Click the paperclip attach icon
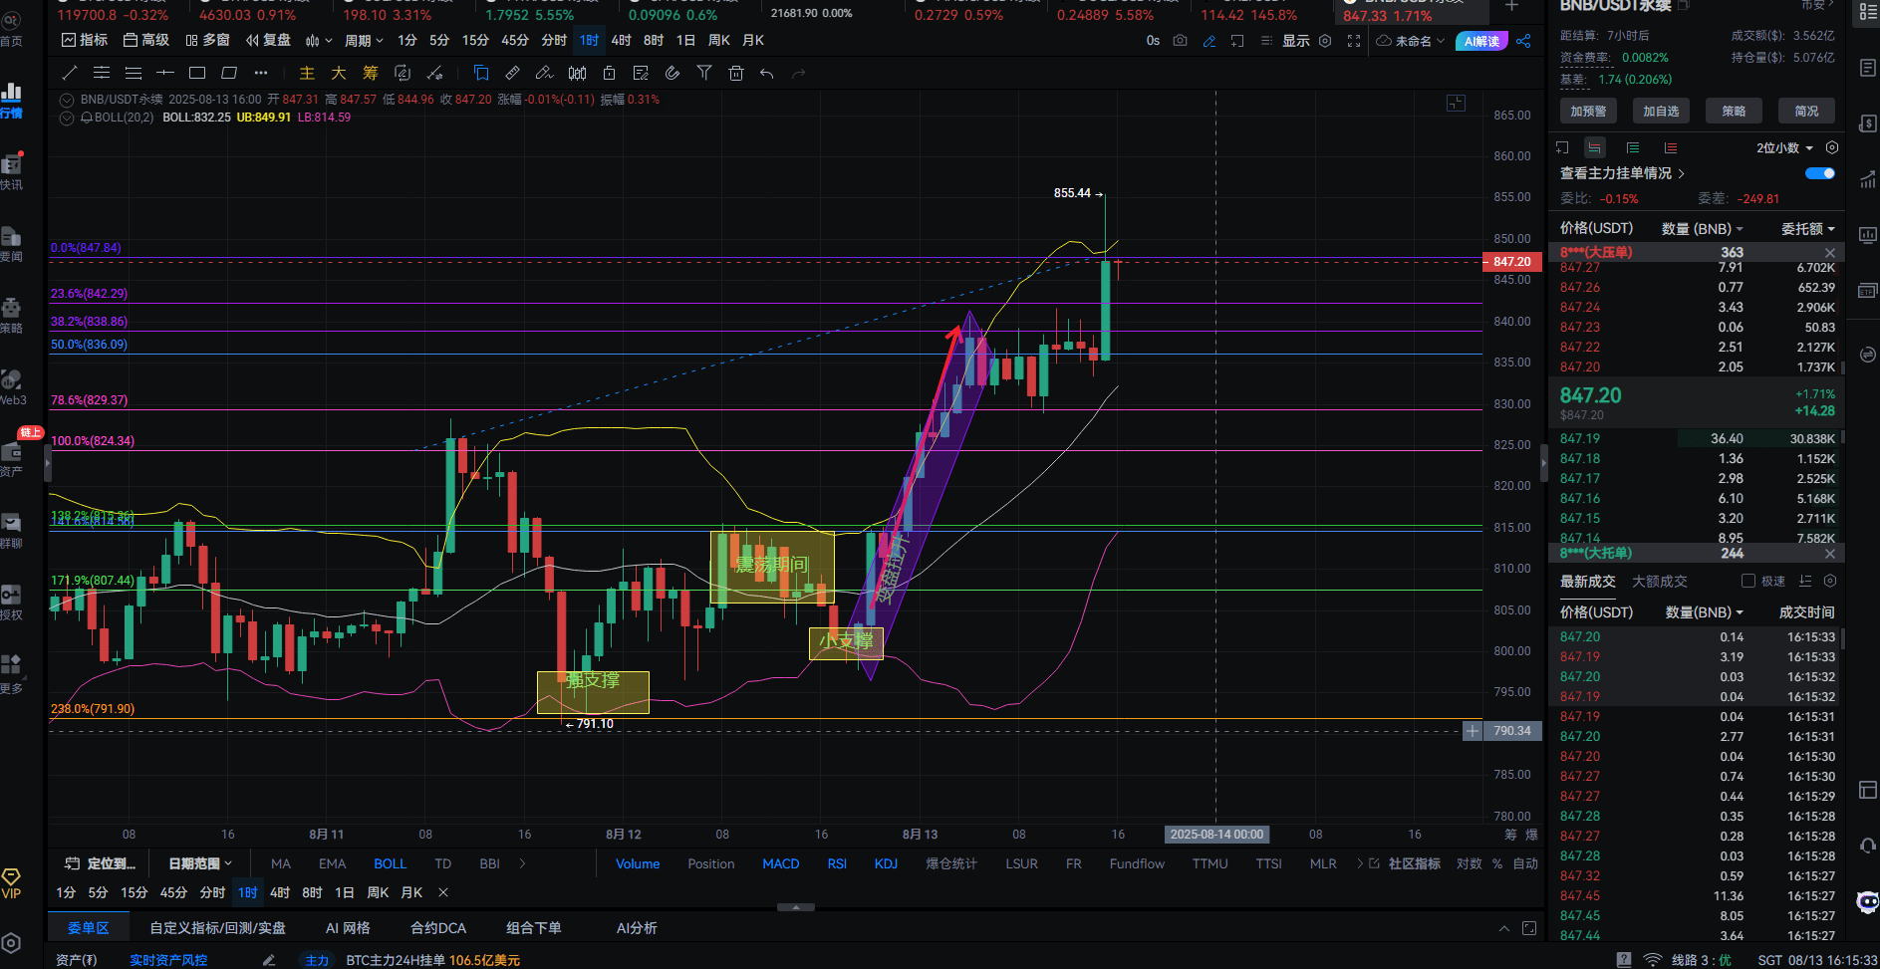Viewport: 1880px width, 969px height. [x=672, y=73]
